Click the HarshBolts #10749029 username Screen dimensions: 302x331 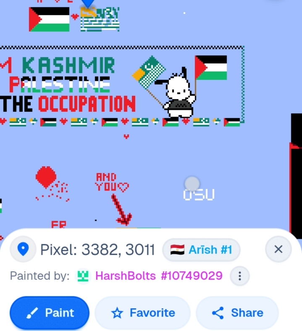coord(159,276)
